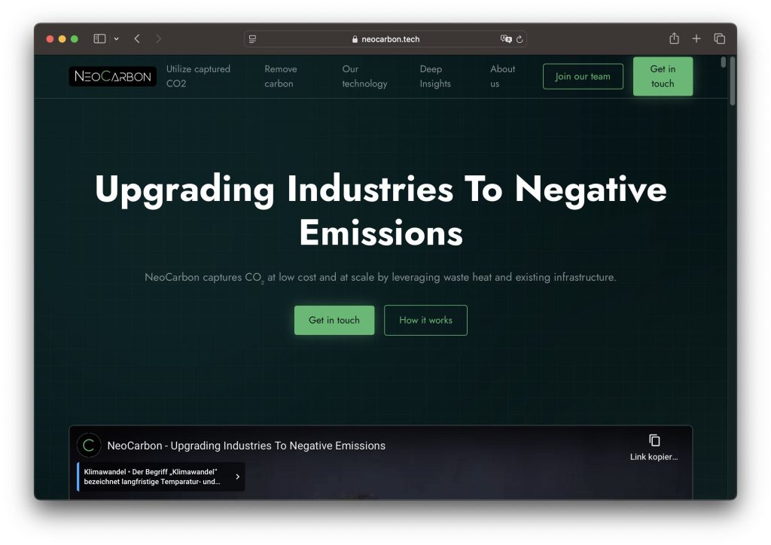Image resolution: width=771 pixels, height=545 pixels.
Task: Go back with the back arrow
Action: 137,39
